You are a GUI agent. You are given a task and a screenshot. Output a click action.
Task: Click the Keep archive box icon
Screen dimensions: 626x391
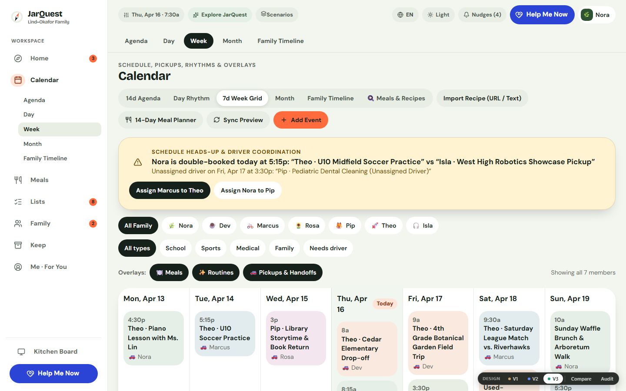18,245
